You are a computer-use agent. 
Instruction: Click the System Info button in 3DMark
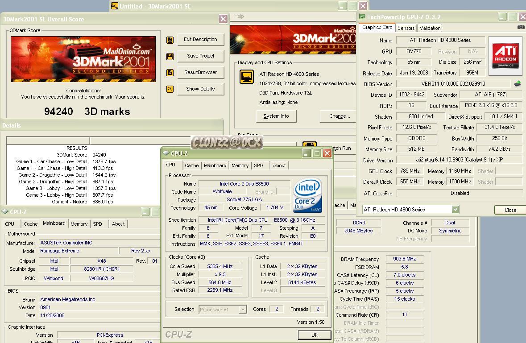276,116
